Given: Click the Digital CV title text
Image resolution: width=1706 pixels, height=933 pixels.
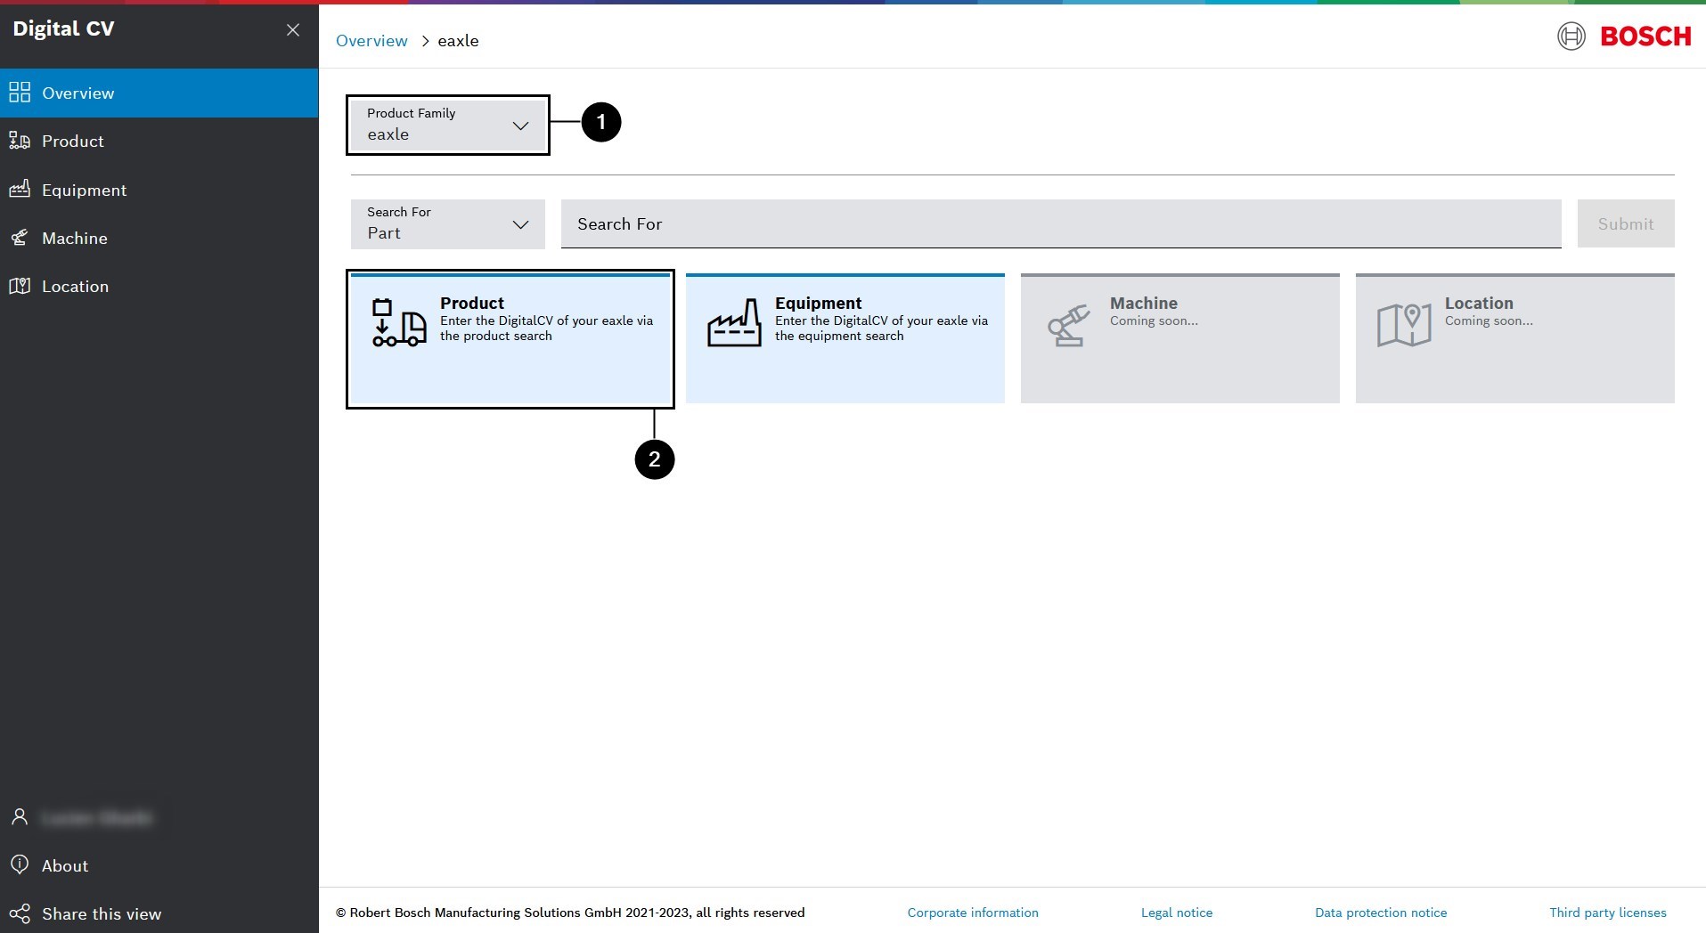Looking at the screenshot, I should click(x=63, y=28).
